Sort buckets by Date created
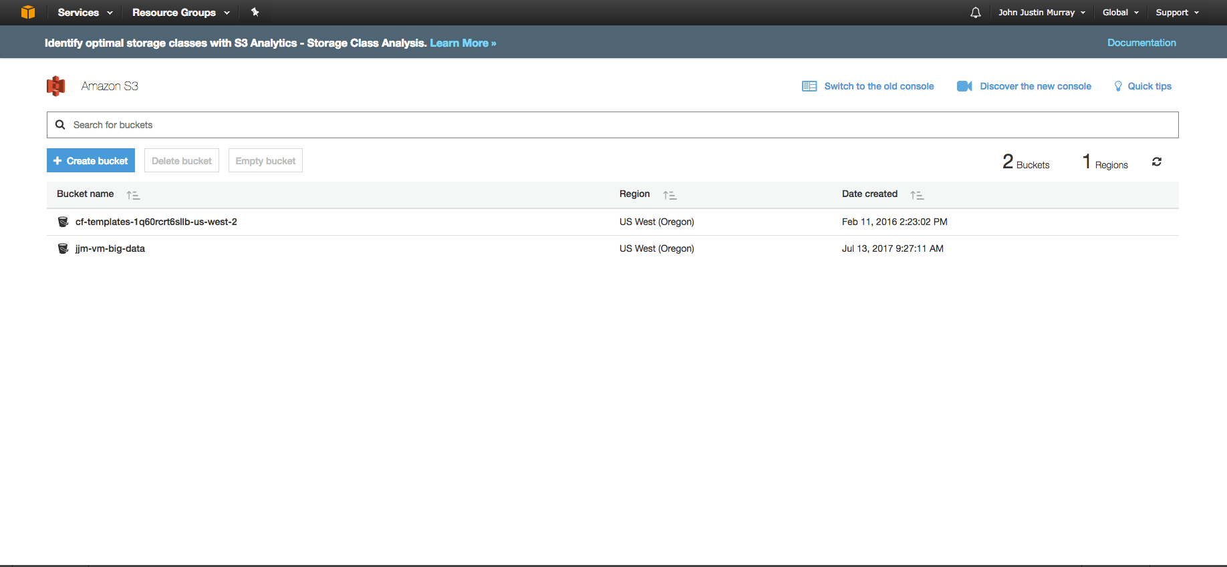 [917, 195]
